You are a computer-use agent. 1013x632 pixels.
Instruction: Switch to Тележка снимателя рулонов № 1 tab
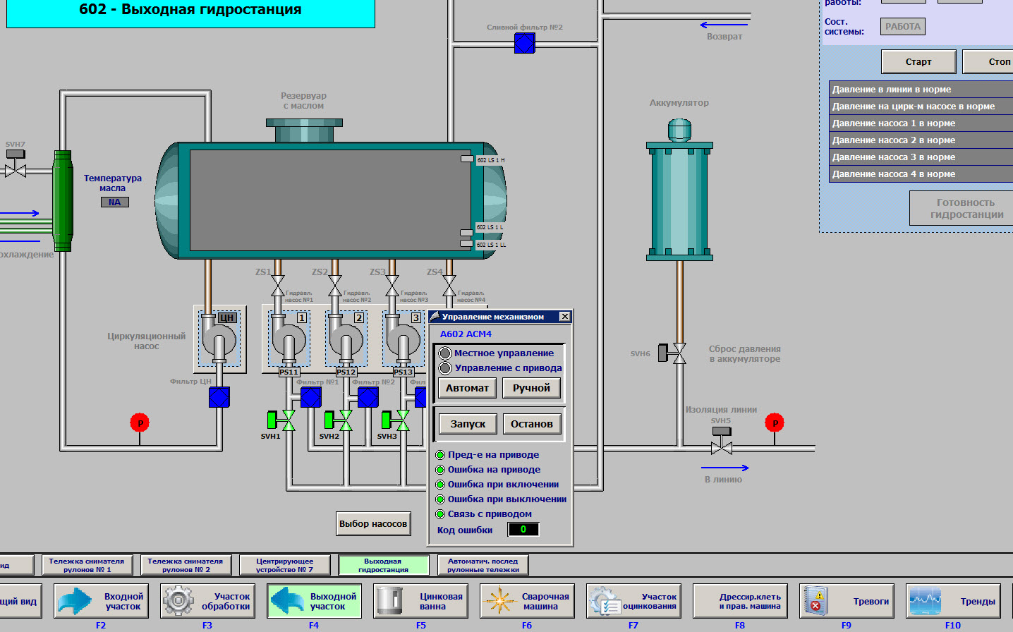pyautogui.click(x=87, y=565)
